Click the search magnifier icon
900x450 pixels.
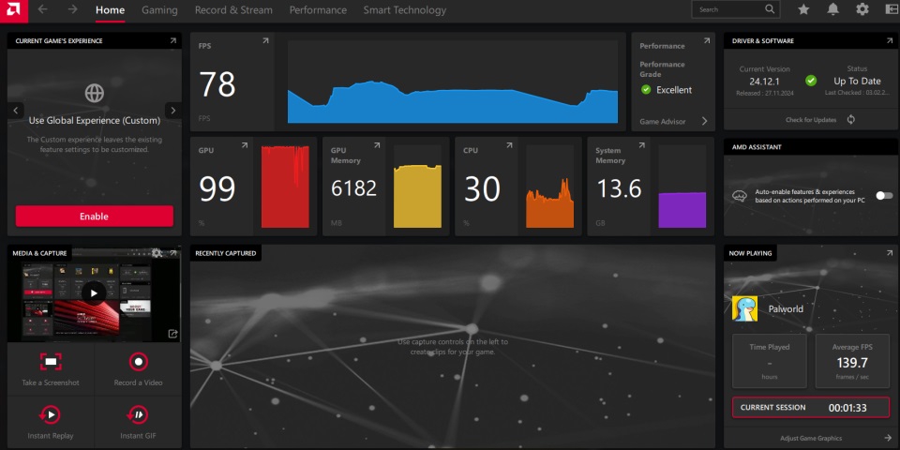[x=770, y=9]
